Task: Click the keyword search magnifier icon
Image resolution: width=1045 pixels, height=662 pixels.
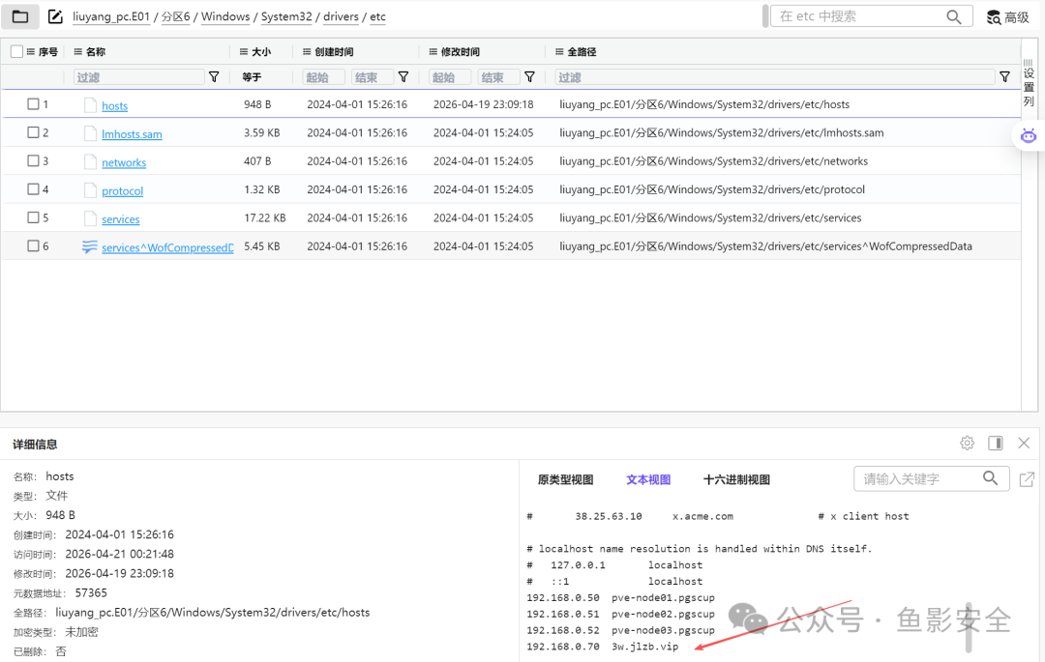Action: coord(991,478)
